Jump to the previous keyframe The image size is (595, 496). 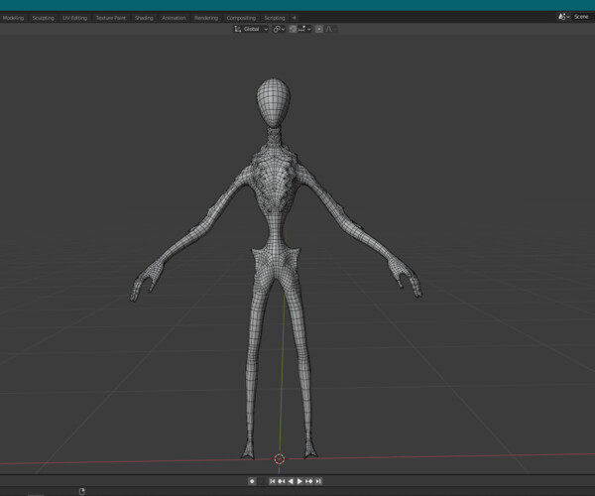281,481
